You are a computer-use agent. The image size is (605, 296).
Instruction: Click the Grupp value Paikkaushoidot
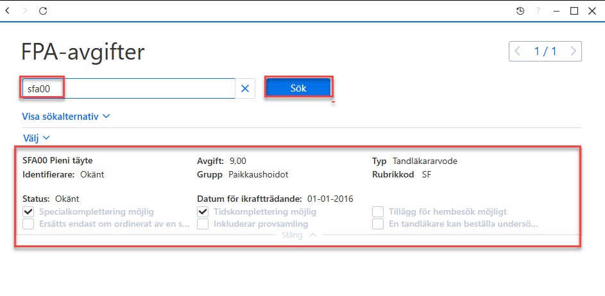coord(259,175)
